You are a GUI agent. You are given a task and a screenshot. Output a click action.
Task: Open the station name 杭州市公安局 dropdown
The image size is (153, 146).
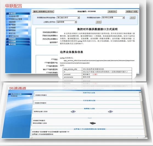point(124,18)
